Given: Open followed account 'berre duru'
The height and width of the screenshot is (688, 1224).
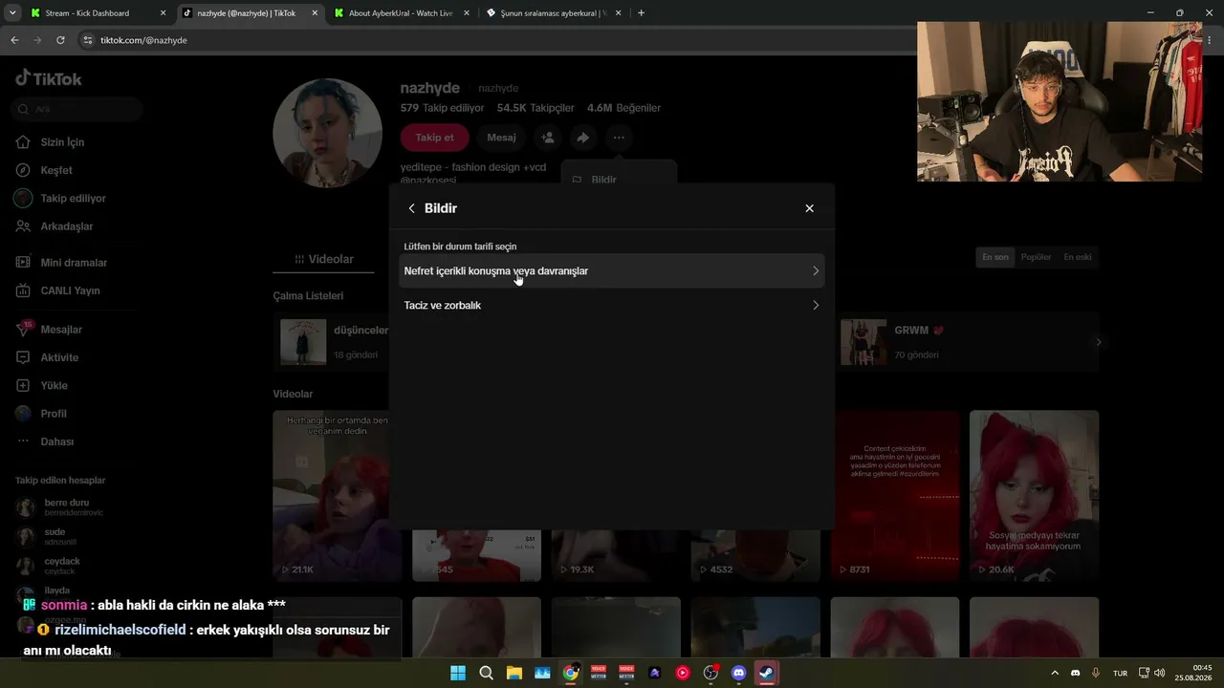Looking at the screenshot, I should [67, 507].
